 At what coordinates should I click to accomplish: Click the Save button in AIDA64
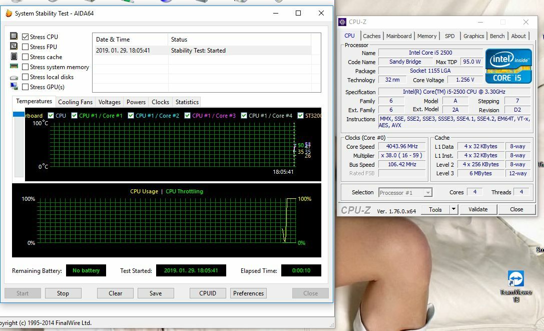[156, 293]
